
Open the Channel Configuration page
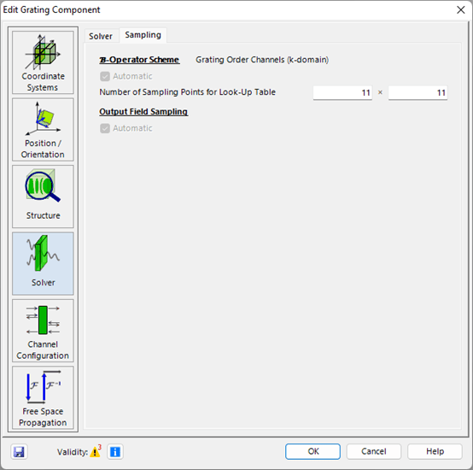pos(43,331)
